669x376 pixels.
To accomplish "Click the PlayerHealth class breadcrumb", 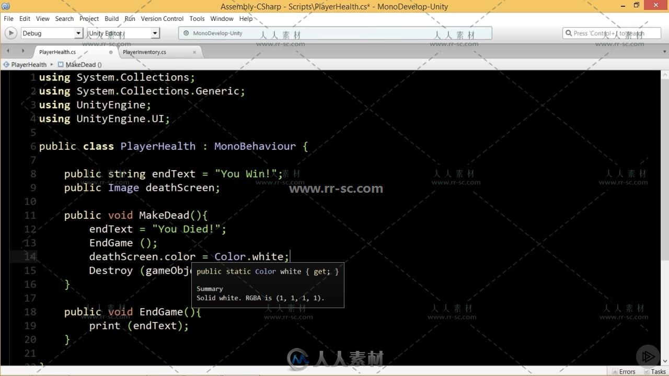I will pos(29,65).
